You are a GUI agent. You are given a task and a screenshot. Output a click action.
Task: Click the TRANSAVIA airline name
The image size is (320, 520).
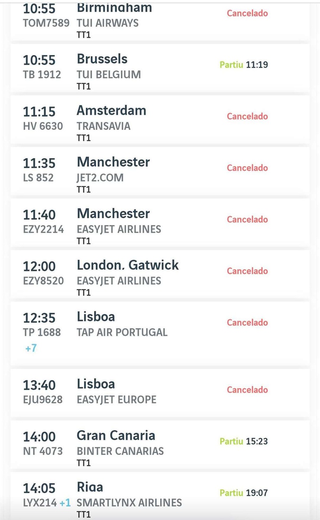tap(103, 126)
